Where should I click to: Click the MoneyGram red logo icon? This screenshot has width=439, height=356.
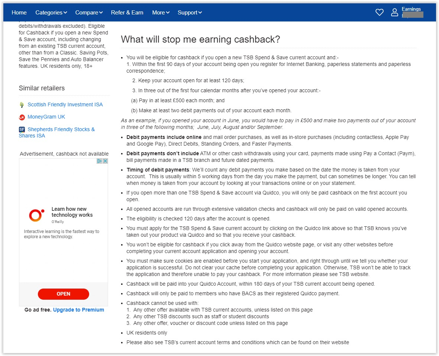point(22,117)
